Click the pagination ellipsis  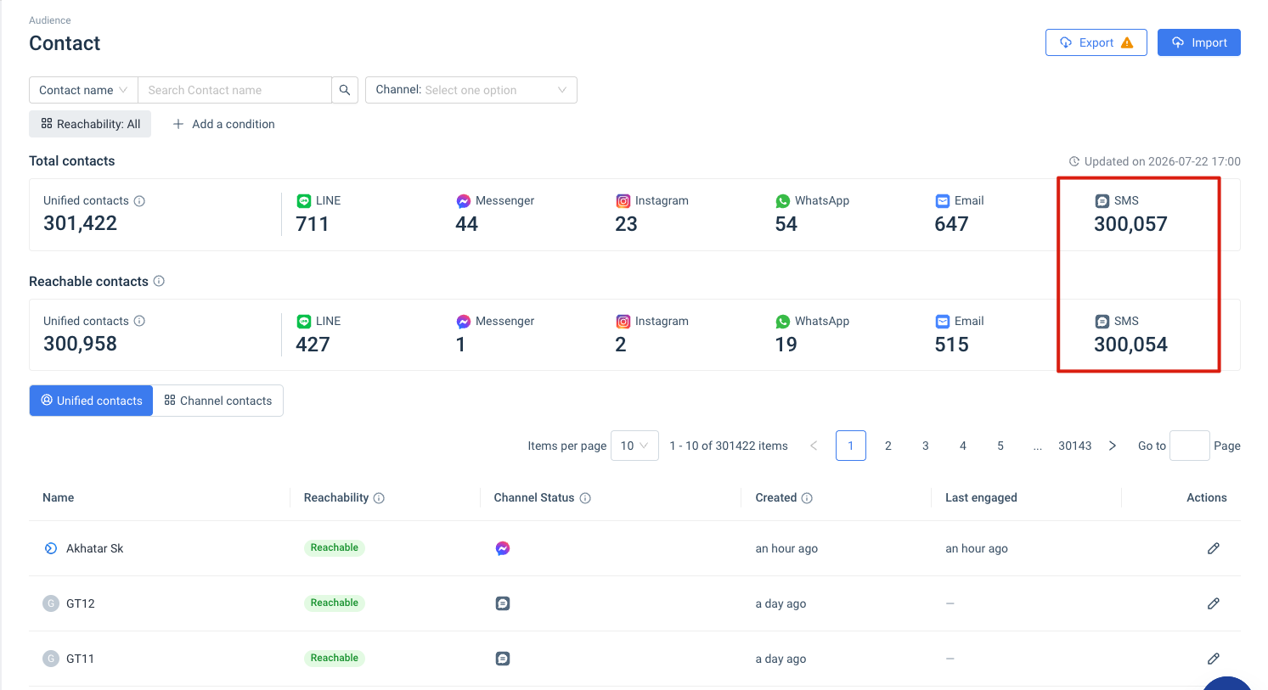coord(1038,446)
